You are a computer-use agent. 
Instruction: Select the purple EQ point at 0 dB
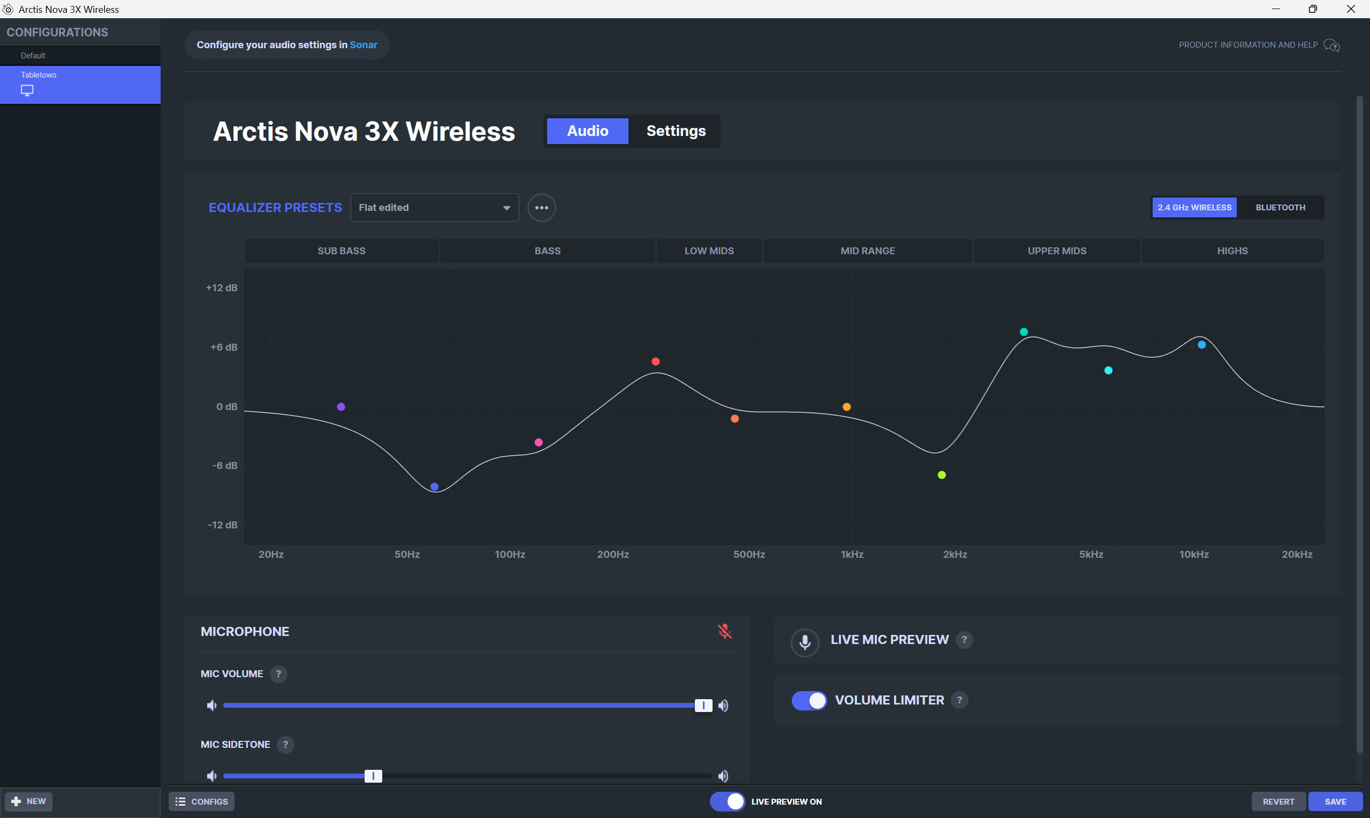(341, 407)
